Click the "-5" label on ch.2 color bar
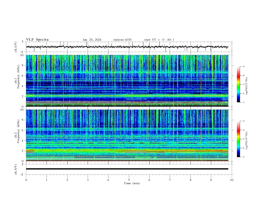 tap(243, 139)
